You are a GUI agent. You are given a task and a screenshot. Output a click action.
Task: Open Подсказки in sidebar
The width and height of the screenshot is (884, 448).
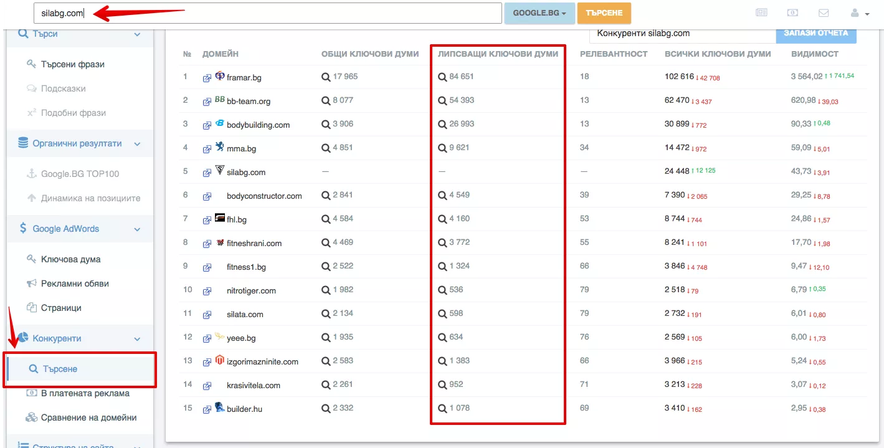(x=64, y=88)
